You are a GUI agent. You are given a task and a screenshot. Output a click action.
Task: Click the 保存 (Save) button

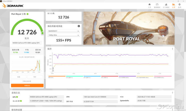point(35,77)
